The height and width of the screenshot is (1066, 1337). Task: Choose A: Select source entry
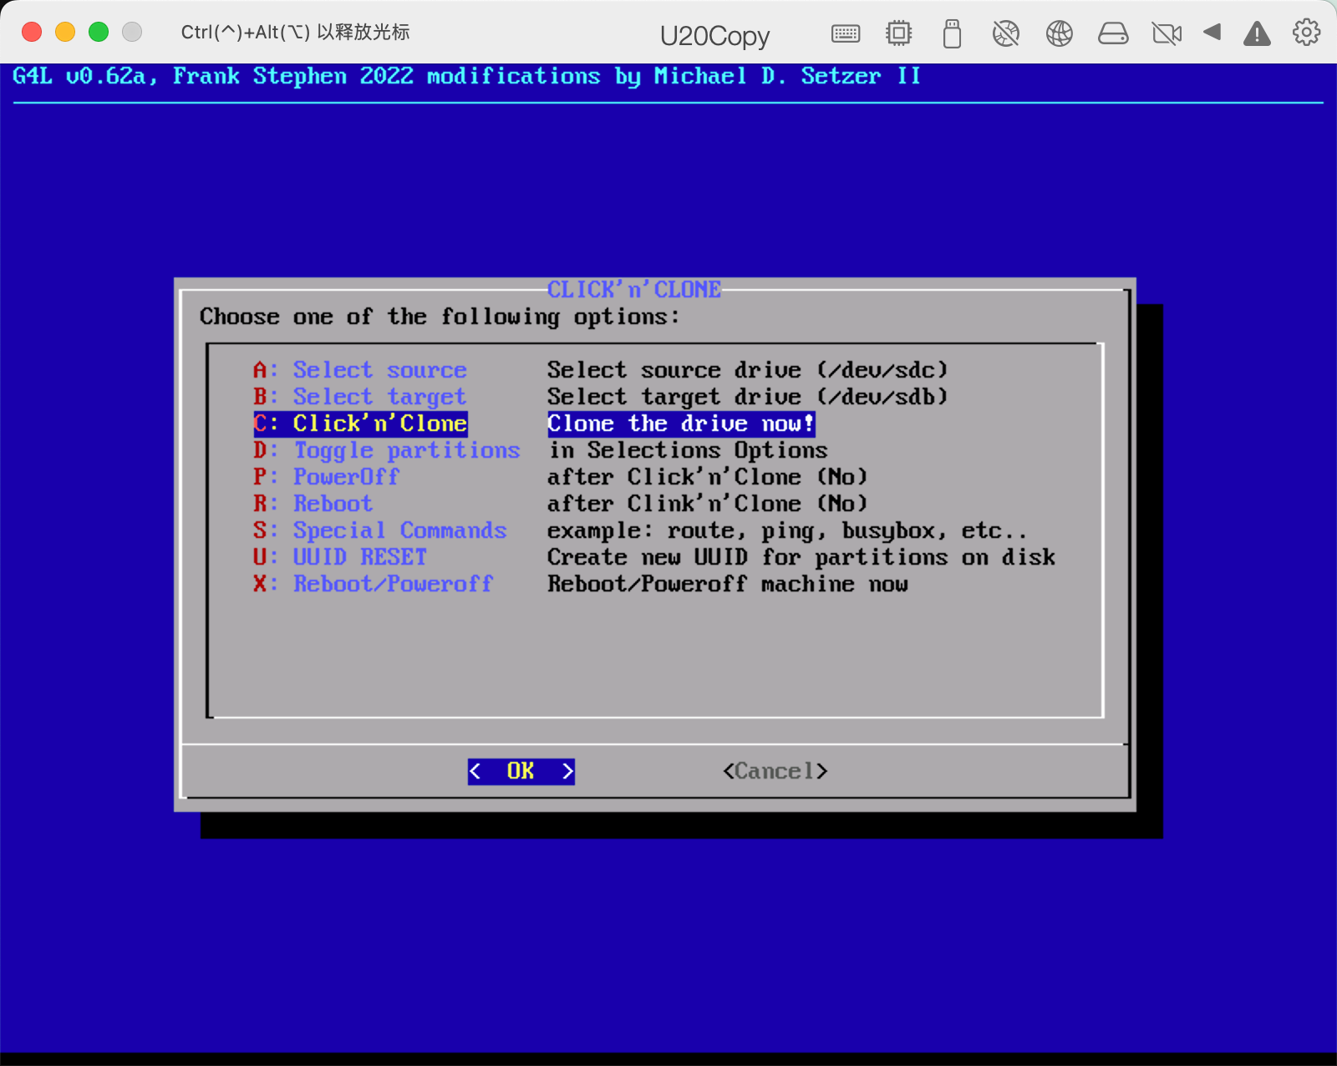(x=379, y=369)
